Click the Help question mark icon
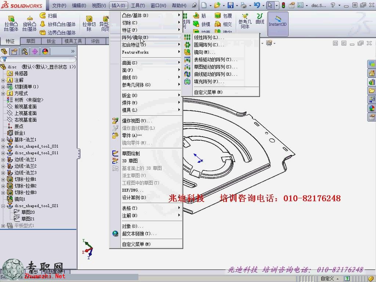 pos(333,5)
